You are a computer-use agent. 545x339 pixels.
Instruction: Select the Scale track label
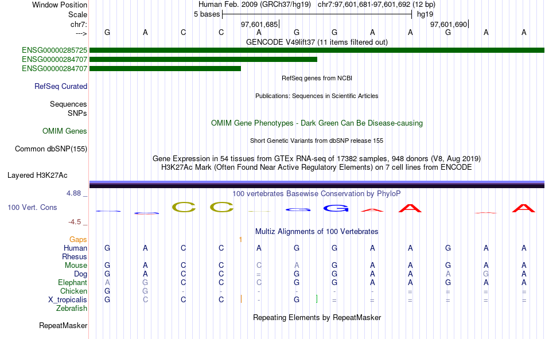tap(77, 14)
